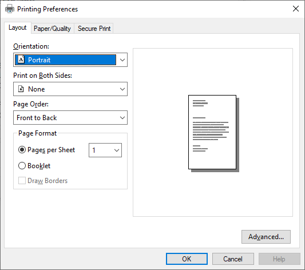305x270 pixels.
Task: Switch to the Paper/Quality tab
Action: pyautogui.click(x=52, y=29)
